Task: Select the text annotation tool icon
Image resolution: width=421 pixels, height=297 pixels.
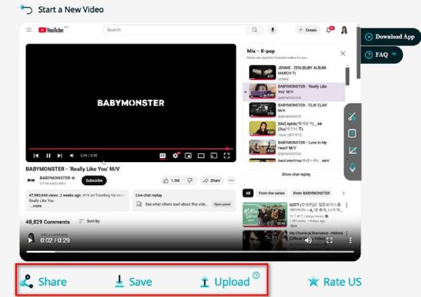Action: click(352, 133)
